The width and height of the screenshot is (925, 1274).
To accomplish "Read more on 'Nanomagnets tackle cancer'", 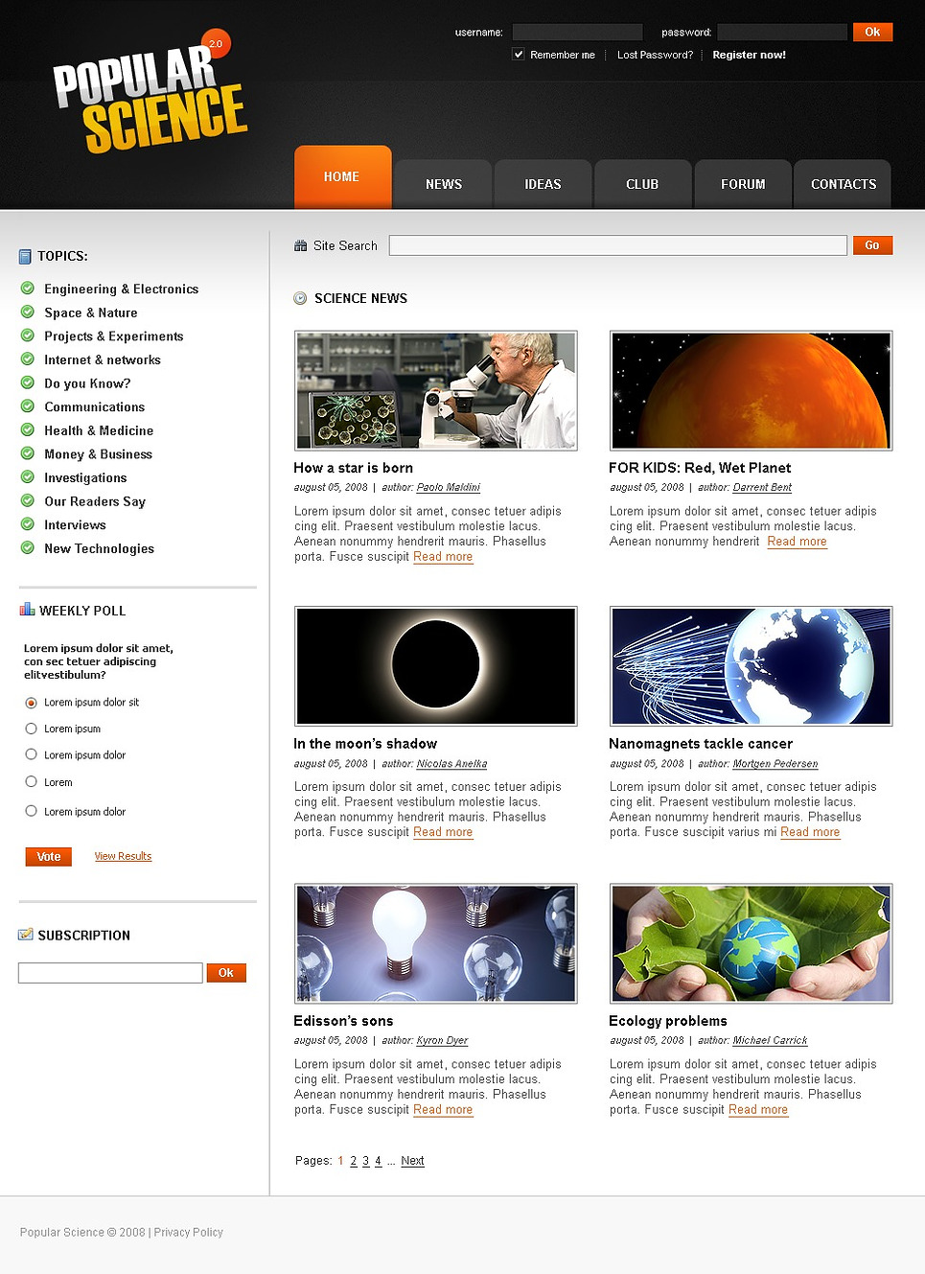I will click(810, 832).
